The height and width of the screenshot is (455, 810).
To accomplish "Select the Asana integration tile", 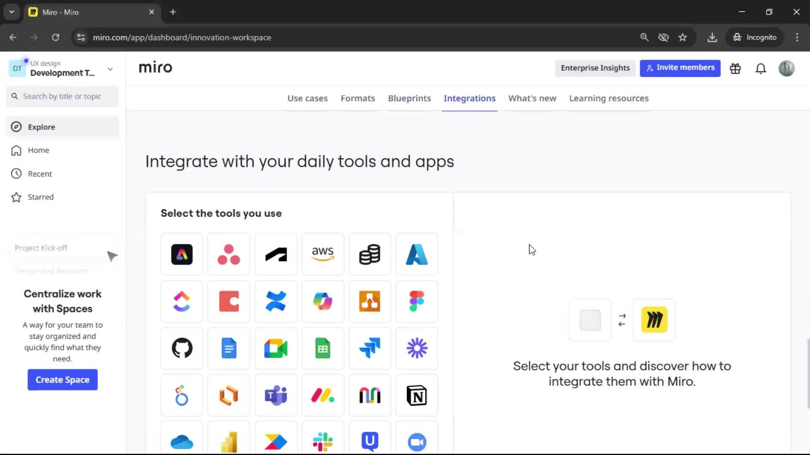I will coord(229,254).
